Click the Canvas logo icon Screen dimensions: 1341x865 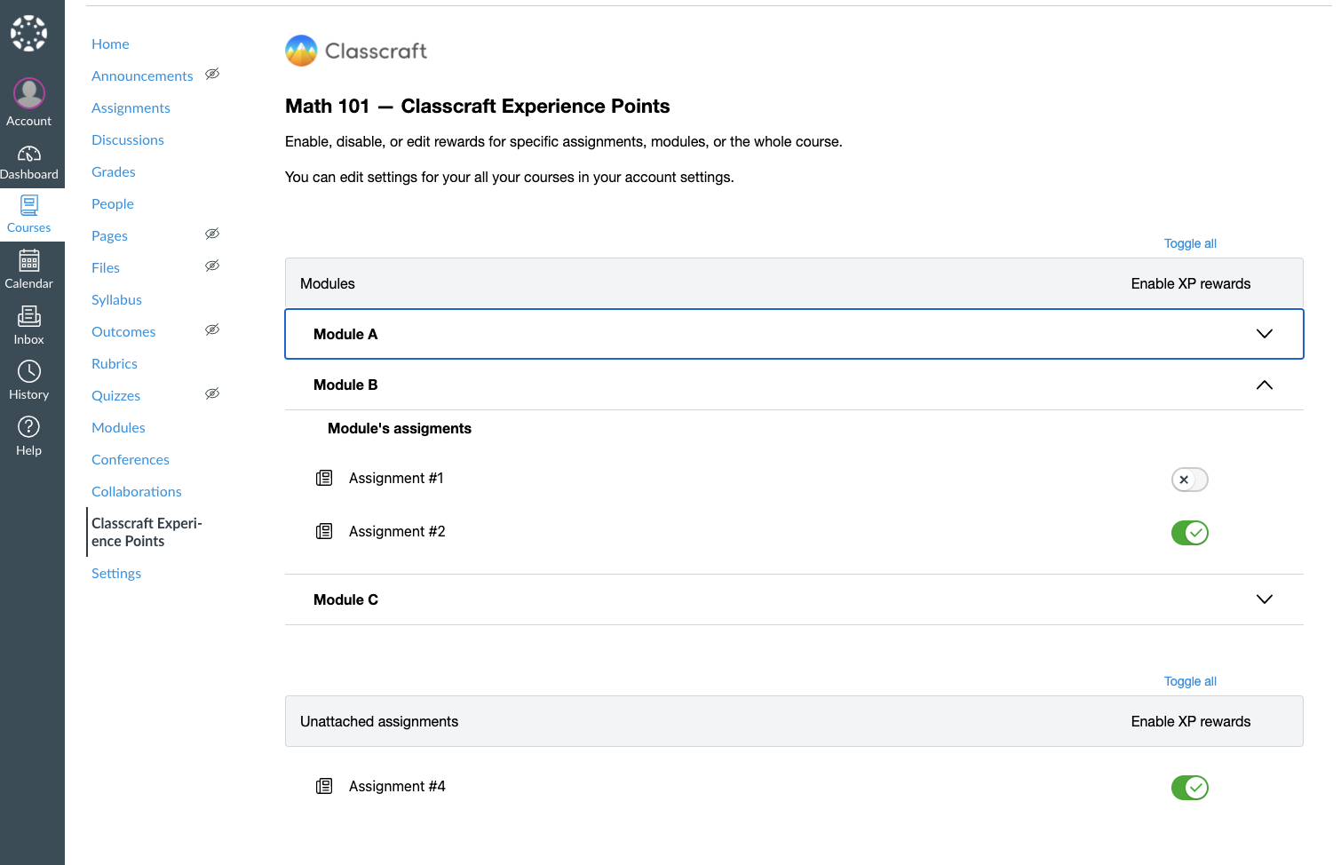click(28, 33)
